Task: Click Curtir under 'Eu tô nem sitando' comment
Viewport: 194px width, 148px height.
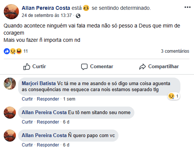Action: [x=27, y=122]
